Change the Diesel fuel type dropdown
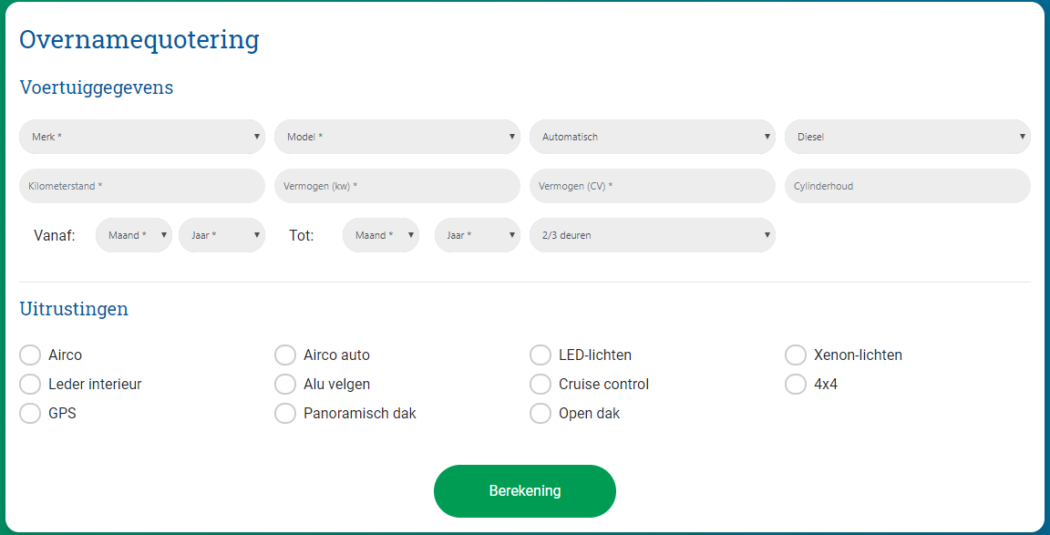 (908, 137)
